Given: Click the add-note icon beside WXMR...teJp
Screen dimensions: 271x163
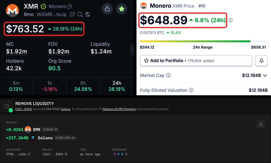Looking at the screenshot, I should [x=72, y=14].
